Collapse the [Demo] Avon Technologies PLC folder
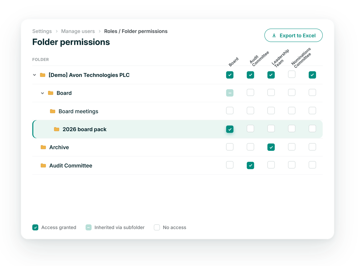 (x=34, y=75)
